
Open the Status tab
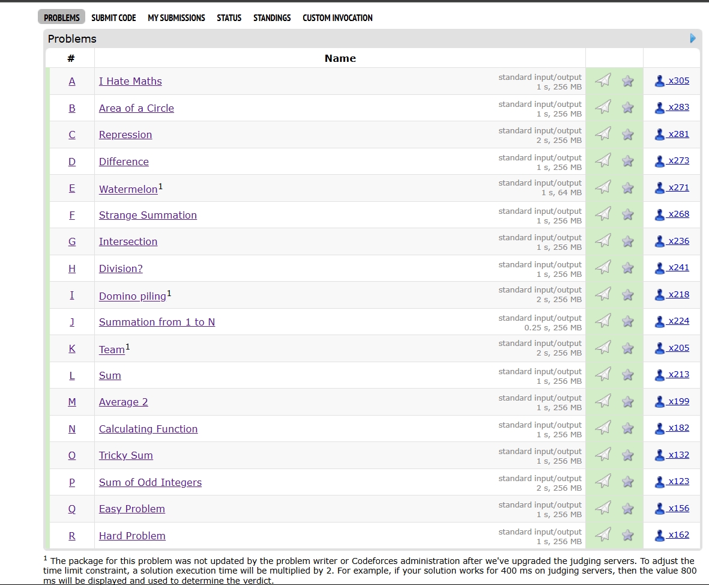tap(229, 17)
